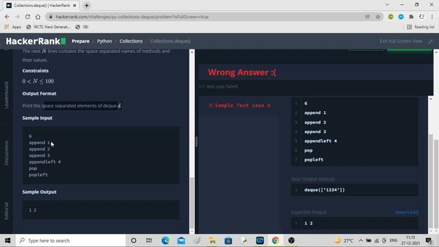Open ENG language indicator
This screenshot has width=439, height=247.
tap(393, 241)
